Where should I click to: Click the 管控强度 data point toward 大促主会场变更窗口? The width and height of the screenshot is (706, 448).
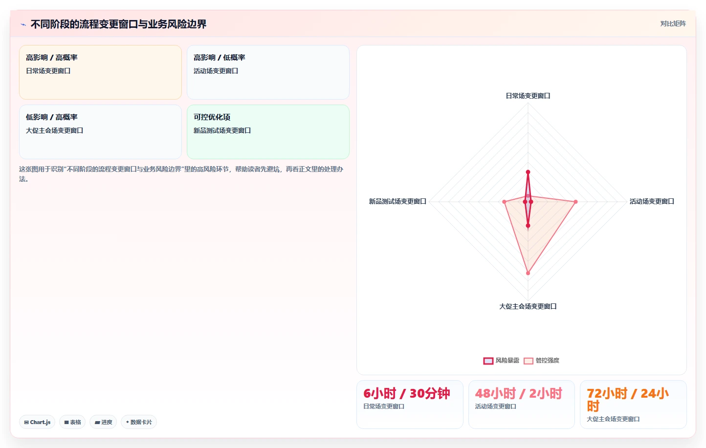pyautogui.click(x=528, y=273)
